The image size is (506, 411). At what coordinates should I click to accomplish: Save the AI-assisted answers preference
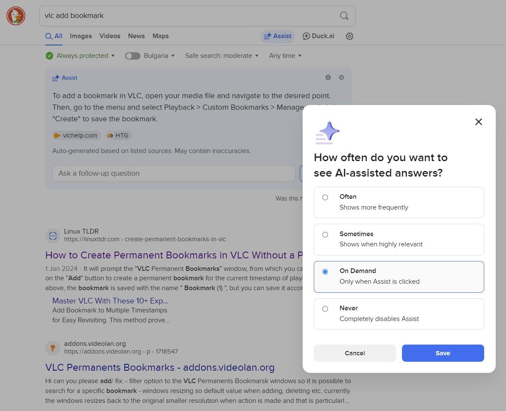coord(443,353)
